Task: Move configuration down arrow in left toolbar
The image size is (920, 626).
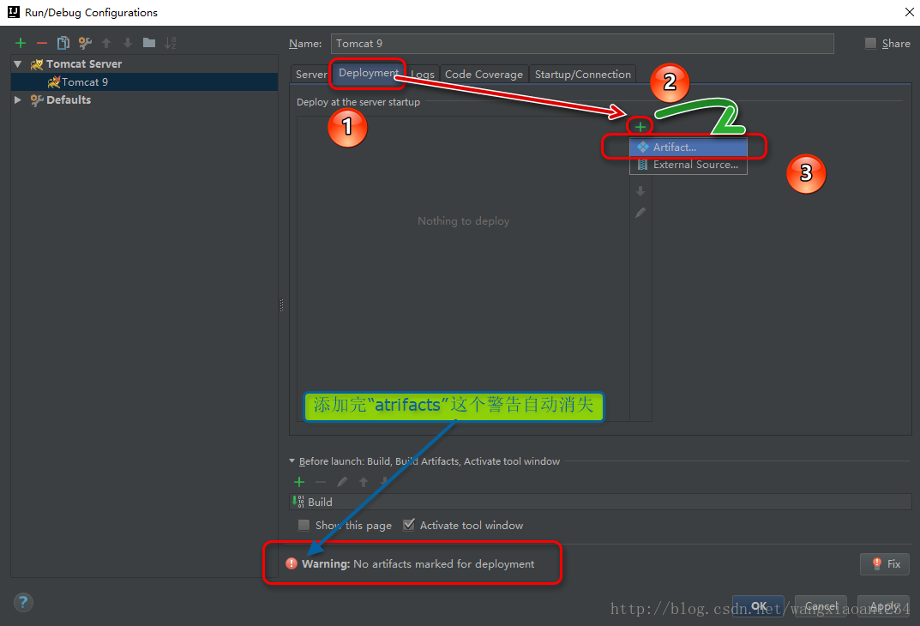Action: pos(127,43)
